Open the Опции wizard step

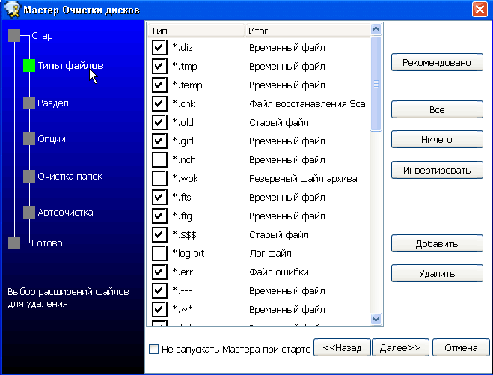click(52, 138)
